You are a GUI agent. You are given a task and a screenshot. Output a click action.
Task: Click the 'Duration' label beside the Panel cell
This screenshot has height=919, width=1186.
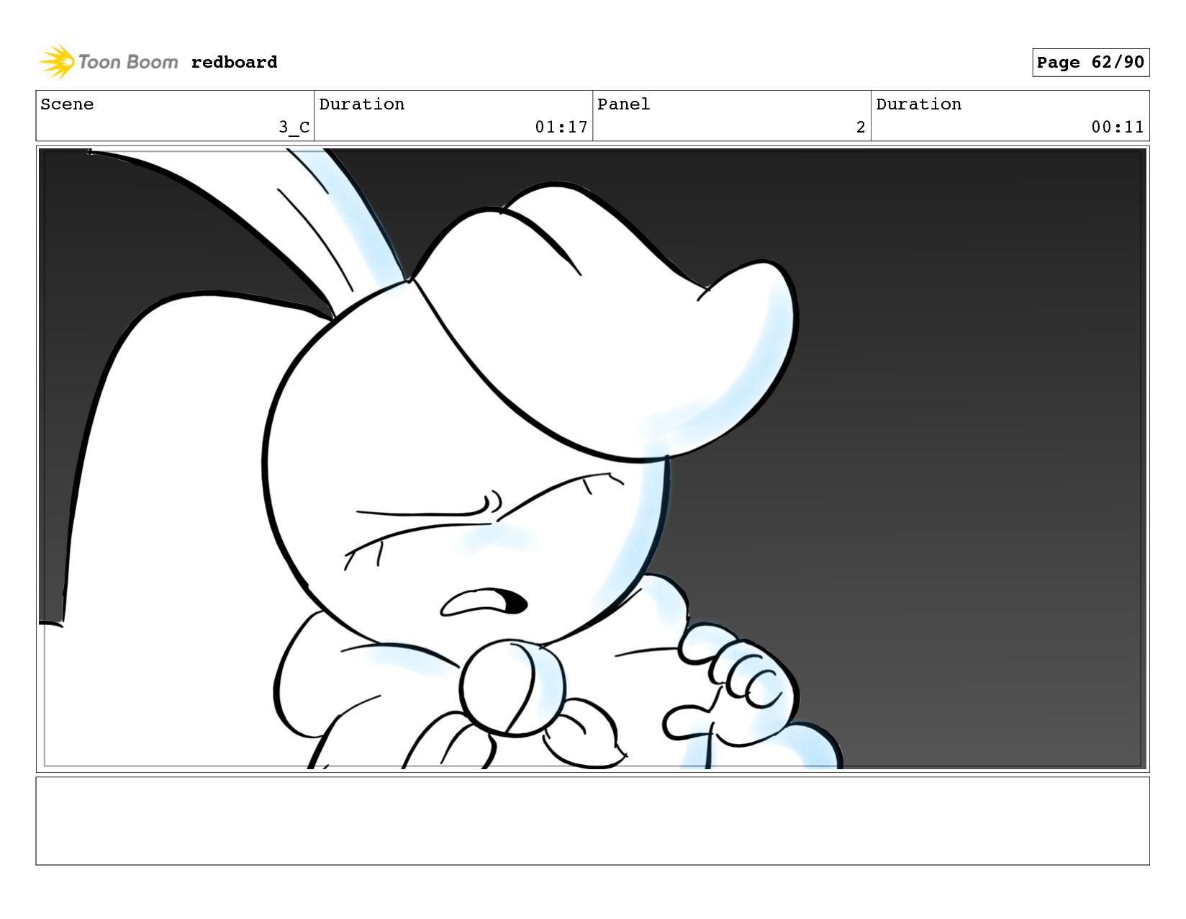[919, 104]
